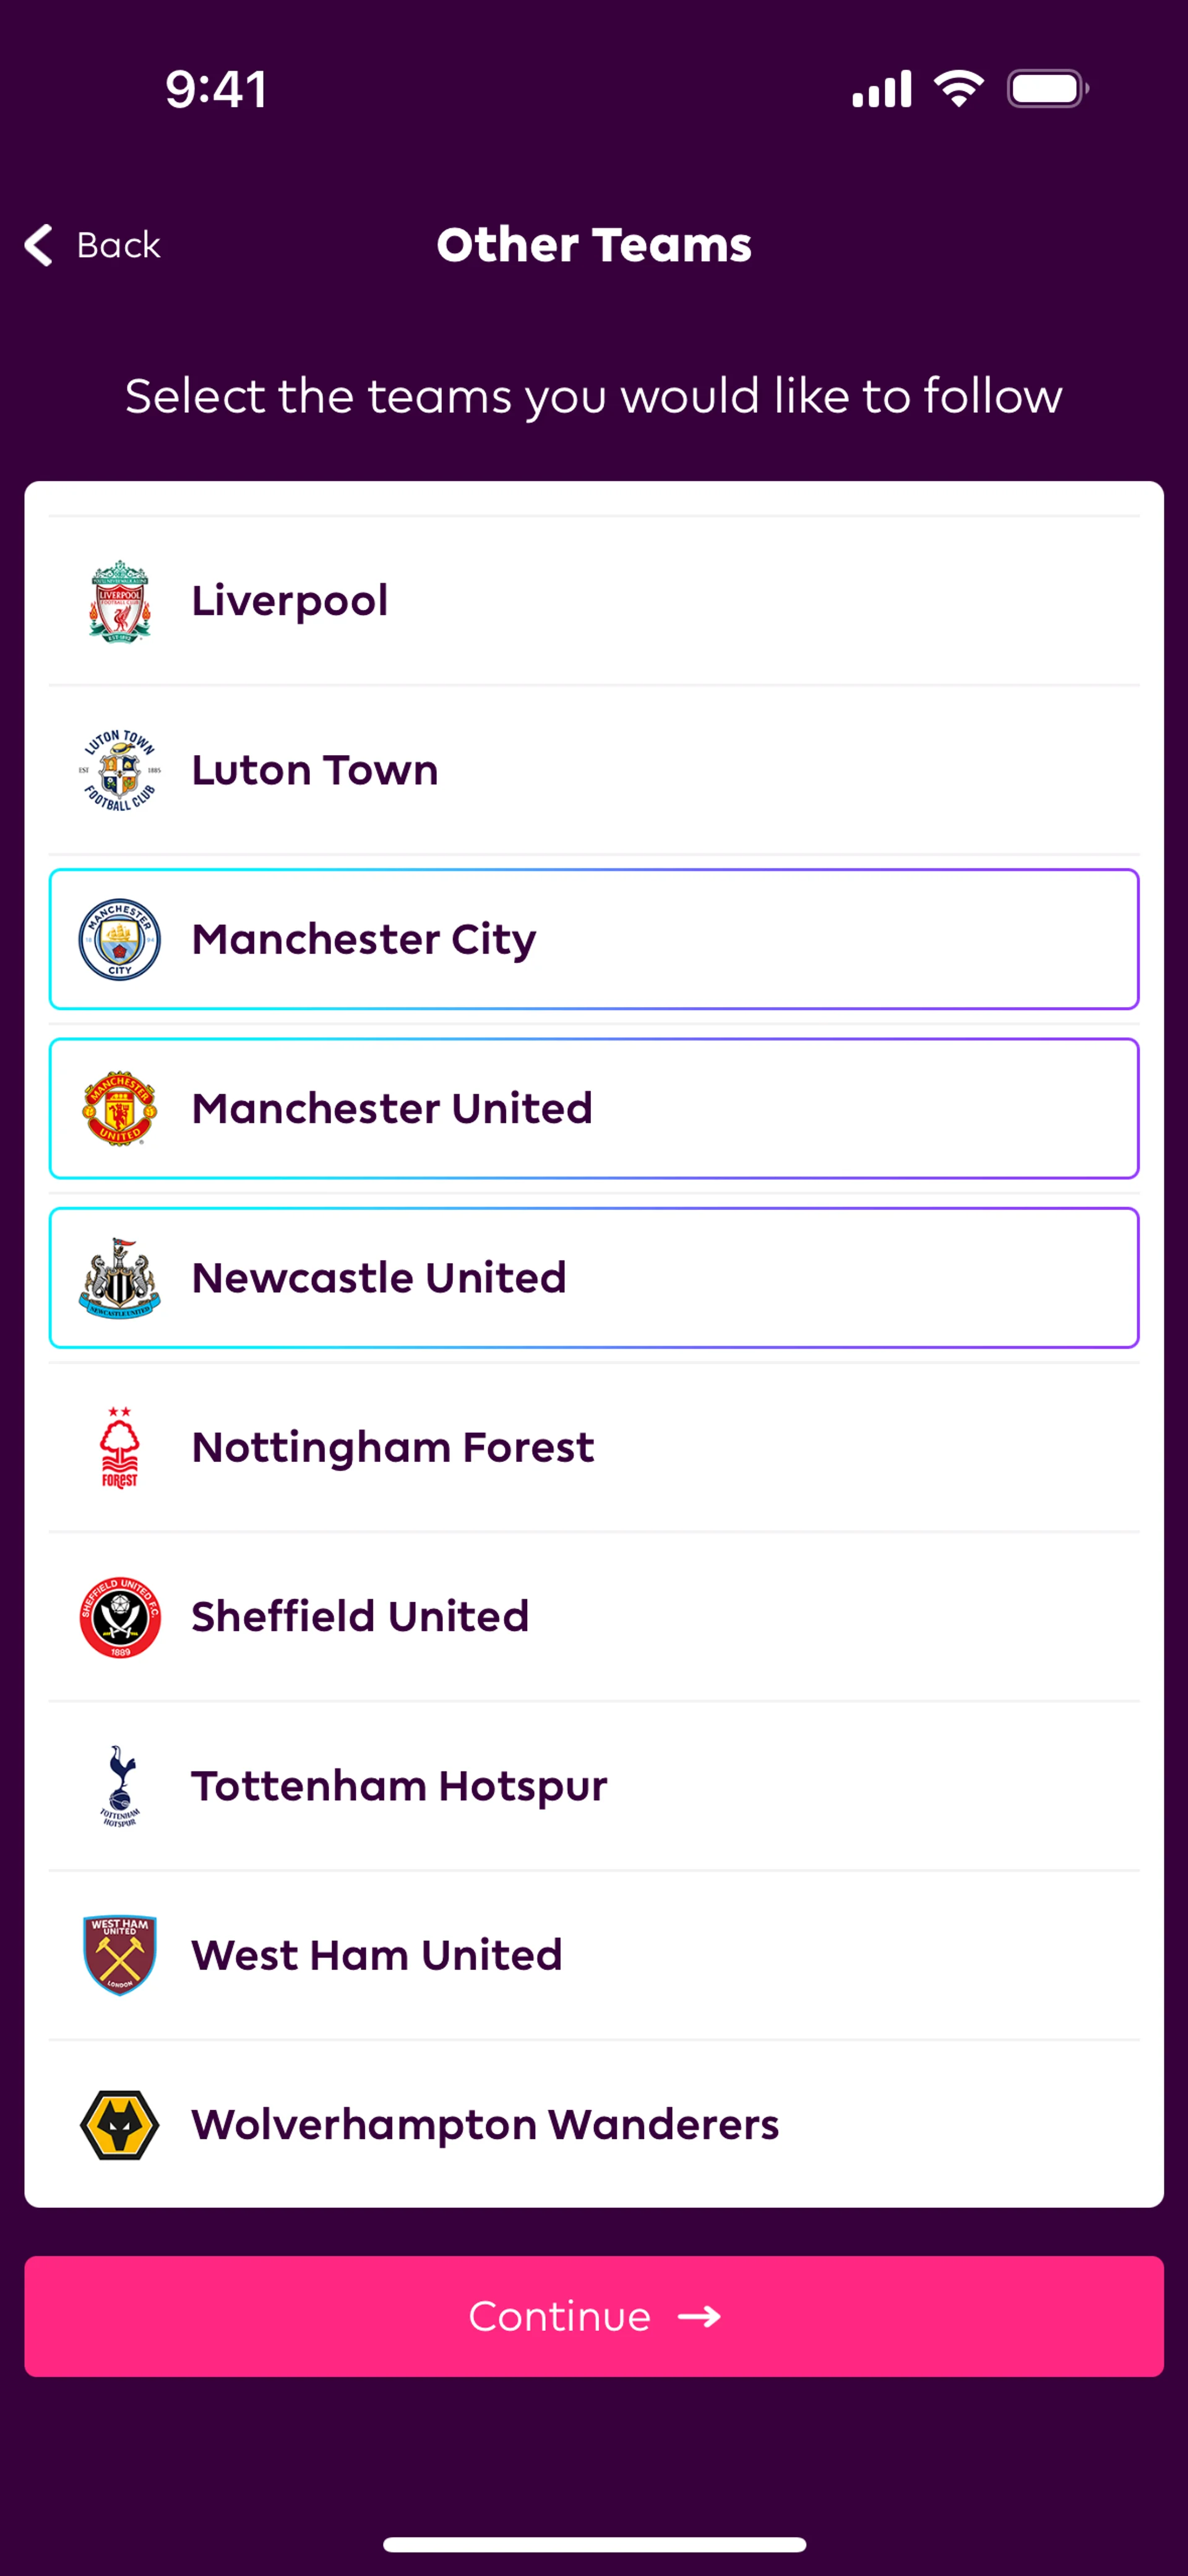
Task: Tap the West Ham United crest
Action: pyautogui.click(x=119, y=1955)
